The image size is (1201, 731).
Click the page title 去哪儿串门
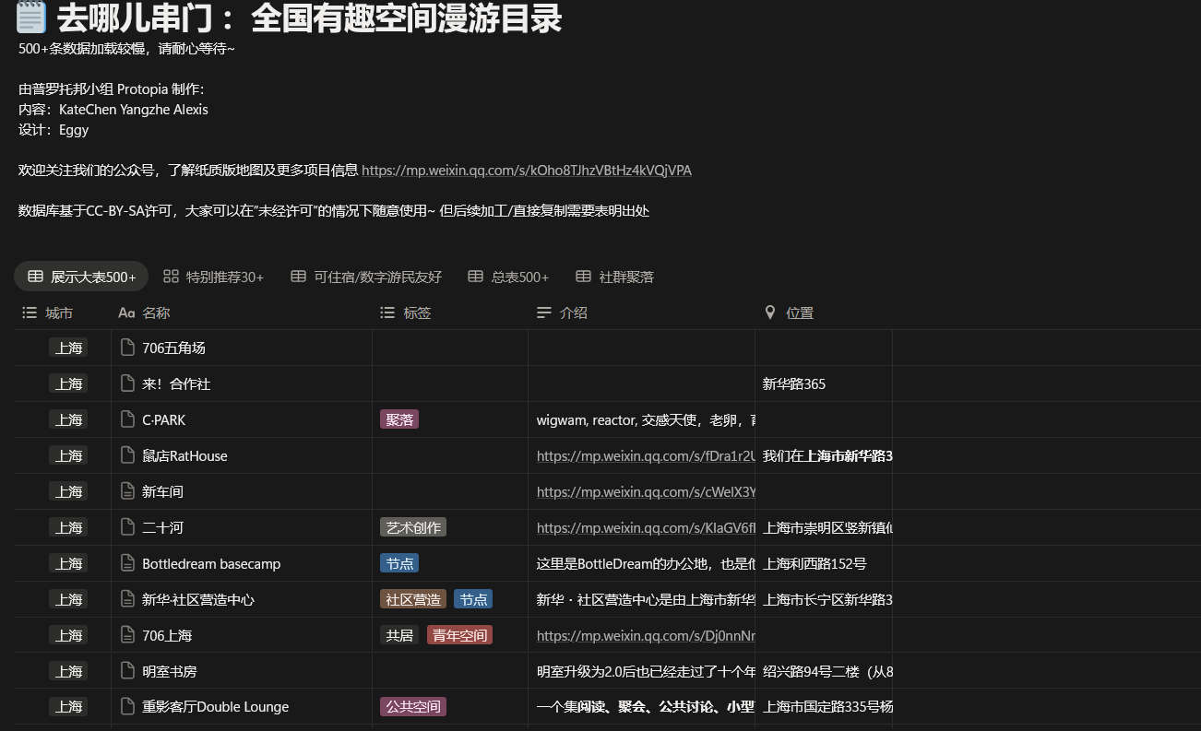pyautogui.click(x=309, y=17)
